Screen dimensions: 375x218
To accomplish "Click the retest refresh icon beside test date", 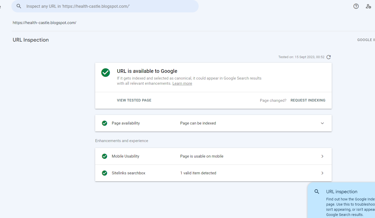I will (x=329, y=57).
